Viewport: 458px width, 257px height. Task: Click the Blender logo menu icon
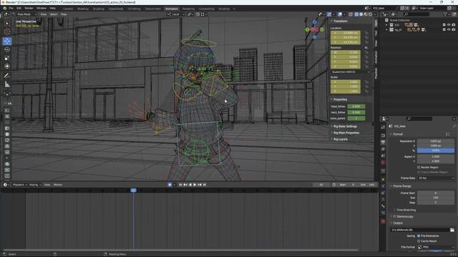[5, 8]
